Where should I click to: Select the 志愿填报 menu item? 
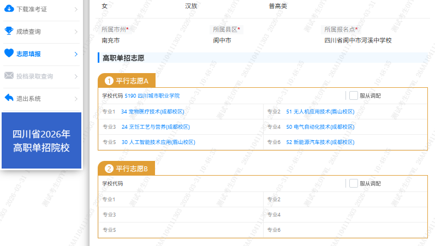tap(41, 54)
